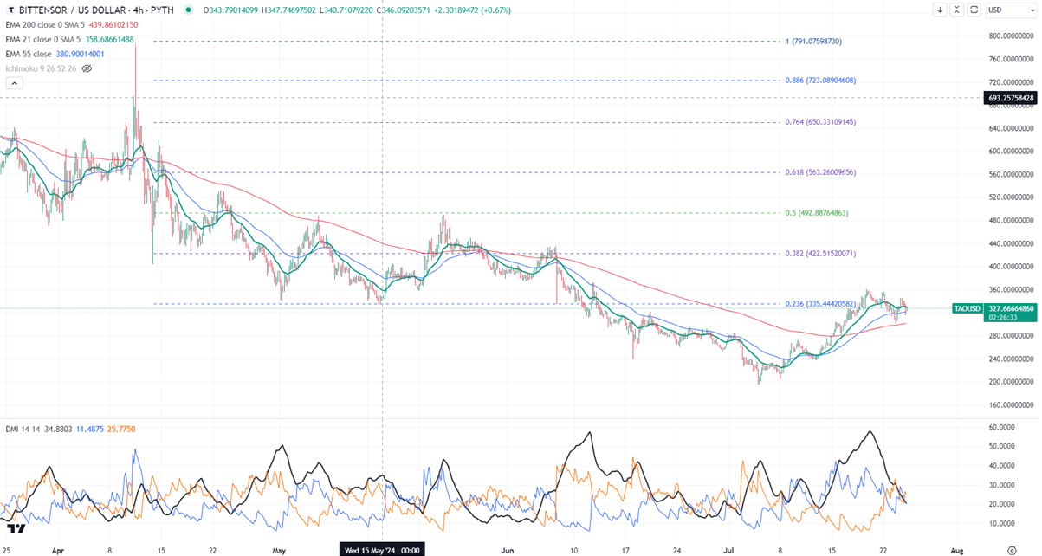Click the May label on time axis
The image size is (1042, 556).
[x=278, y=549]
